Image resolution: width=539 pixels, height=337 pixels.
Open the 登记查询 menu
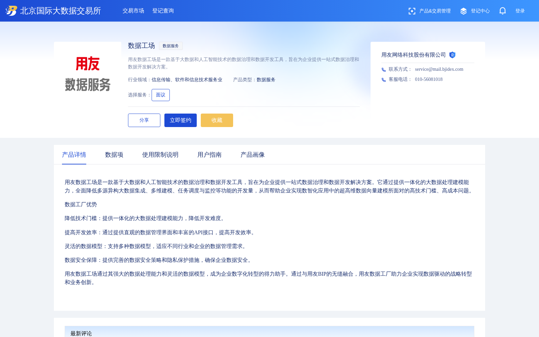(163, 11)
